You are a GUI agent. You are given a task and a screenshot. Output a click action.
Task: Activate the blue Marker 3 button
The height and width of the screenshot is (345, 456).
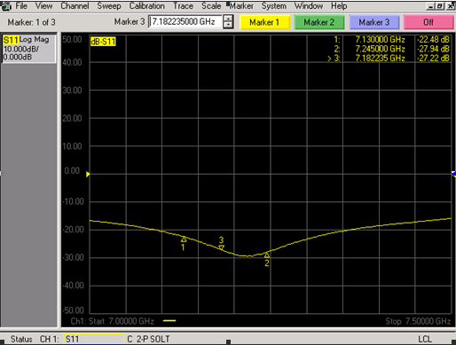coord(374,22)
